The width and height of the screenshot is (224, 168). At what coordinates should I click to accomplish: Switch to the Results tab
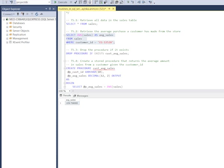click(65, 96)
